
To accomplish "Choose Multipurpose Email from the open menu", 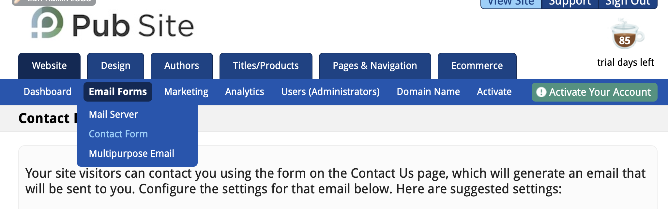I will pyautogui.click(x=131, y=153).
